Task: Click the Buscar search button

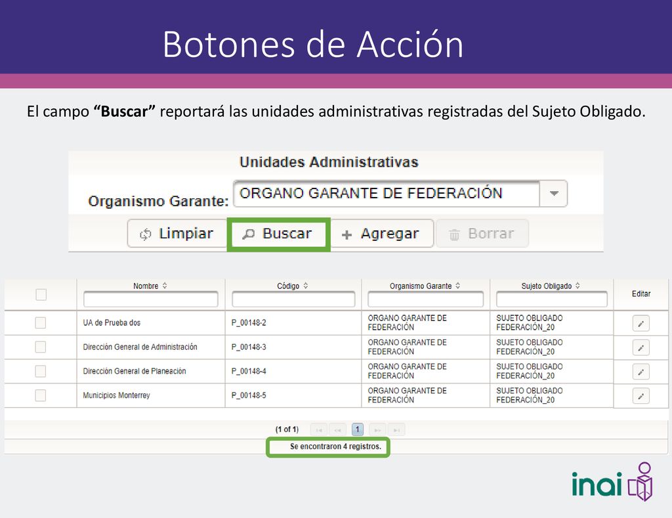Action: point(278,234)
